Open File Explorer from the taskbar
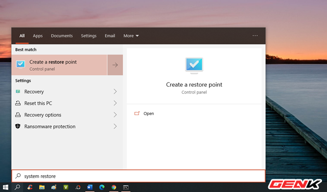This screenshot has width=327, height=192. pos(42,187)
